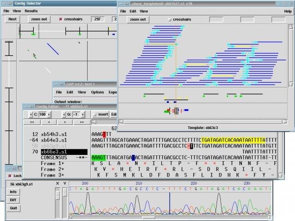
Task: Click zoom out in template display window
Action: (x=138, y=19)
